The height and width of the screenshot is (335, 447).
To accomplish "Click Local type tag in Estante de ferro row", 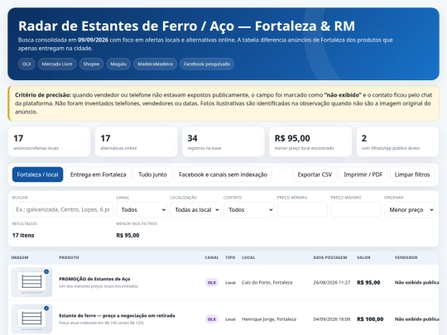I will (x=230, y=319).
